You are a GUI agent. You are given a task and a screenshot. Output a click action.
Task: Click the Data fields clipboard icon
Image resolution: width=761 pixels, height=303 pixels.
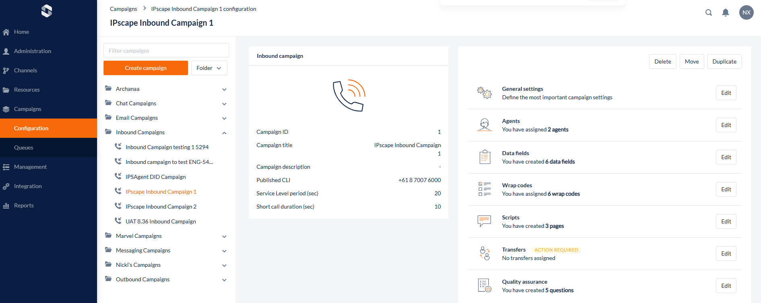pyautogui.click(x=484, y=157)
